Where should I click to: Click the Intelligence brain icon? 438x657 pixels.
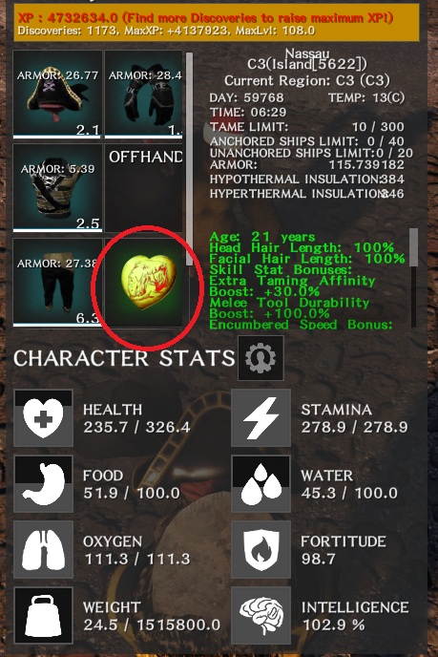[261, 615]
